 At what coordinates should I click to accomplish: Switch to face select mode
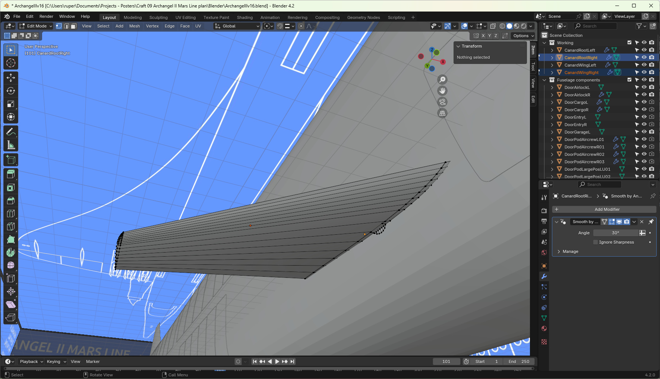point(74,26)
